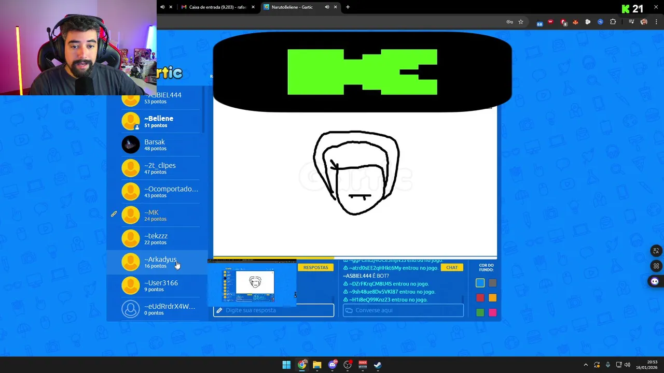Viewport: 664px width, 373px height.
Task: Select player ~User3166 in the ranking
Action: point(161,285)
